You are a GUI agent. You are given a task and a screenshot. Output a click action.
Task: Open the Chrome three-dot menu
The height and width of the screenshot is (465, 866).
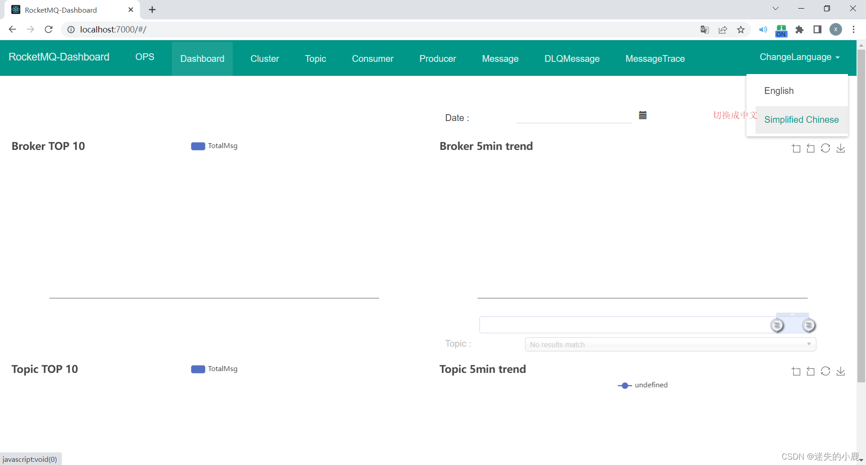(853, 30)
